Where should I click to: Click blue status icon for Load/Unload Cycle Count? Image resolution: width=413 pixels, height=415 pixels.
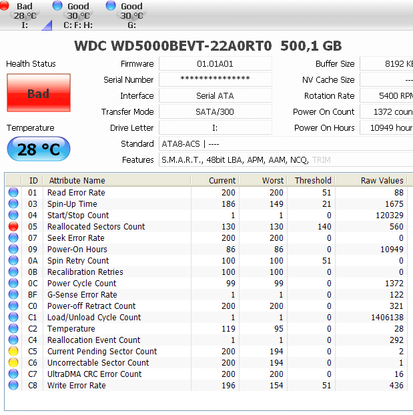pos(13,318)
